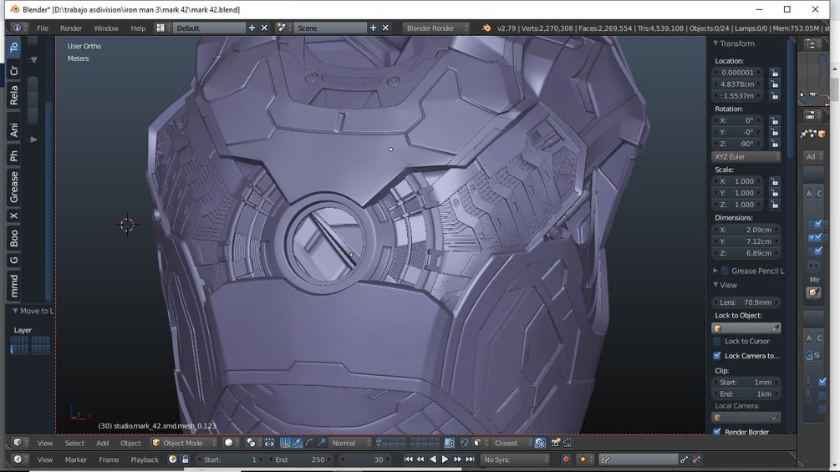Enable the translate manipulator arrow
Image resolution: width=840 pixels, height=472 pixels.
[x=298, y=443]
